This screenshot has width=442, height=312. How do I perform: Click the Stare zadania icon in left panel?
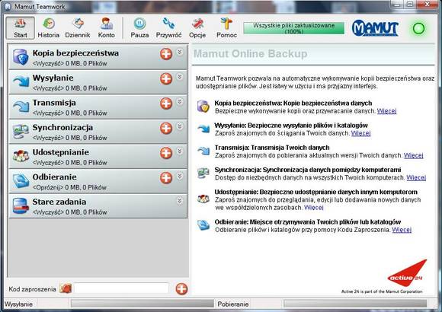21,205
